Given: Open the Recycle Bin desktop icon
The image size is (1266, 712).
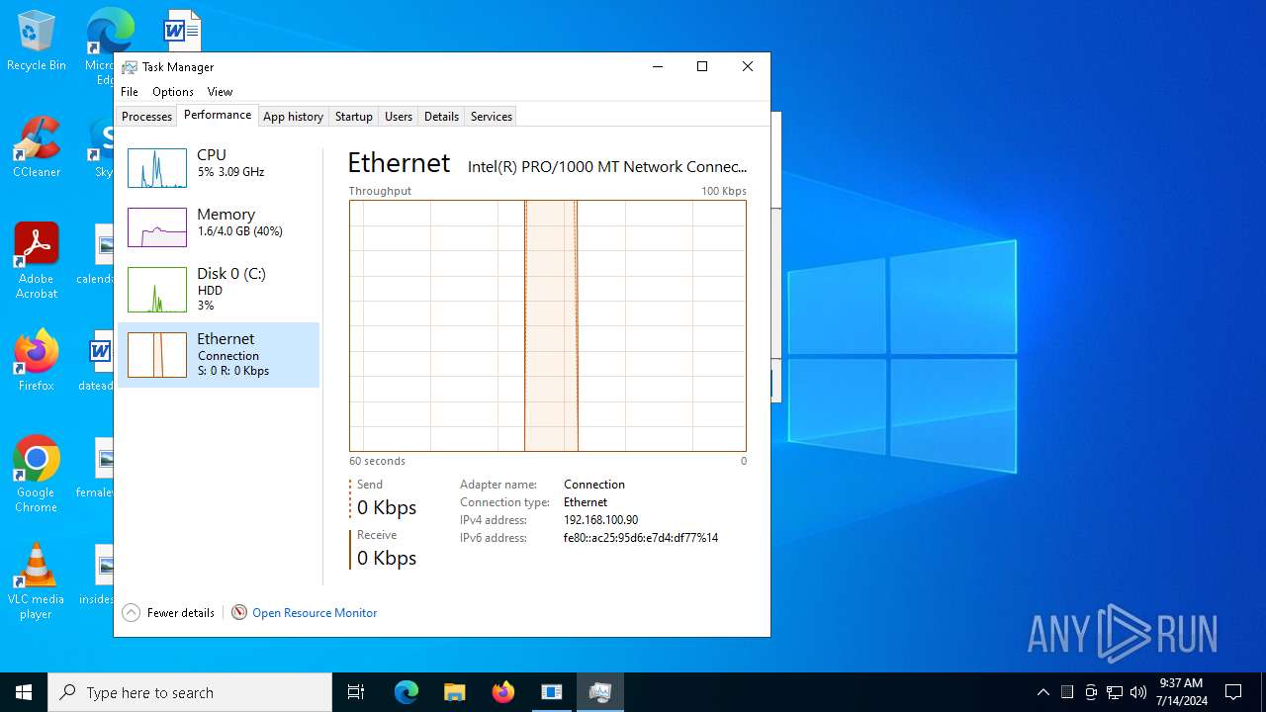Looking at the screenshot, I should pyautogui.click(x=37, y=42).
